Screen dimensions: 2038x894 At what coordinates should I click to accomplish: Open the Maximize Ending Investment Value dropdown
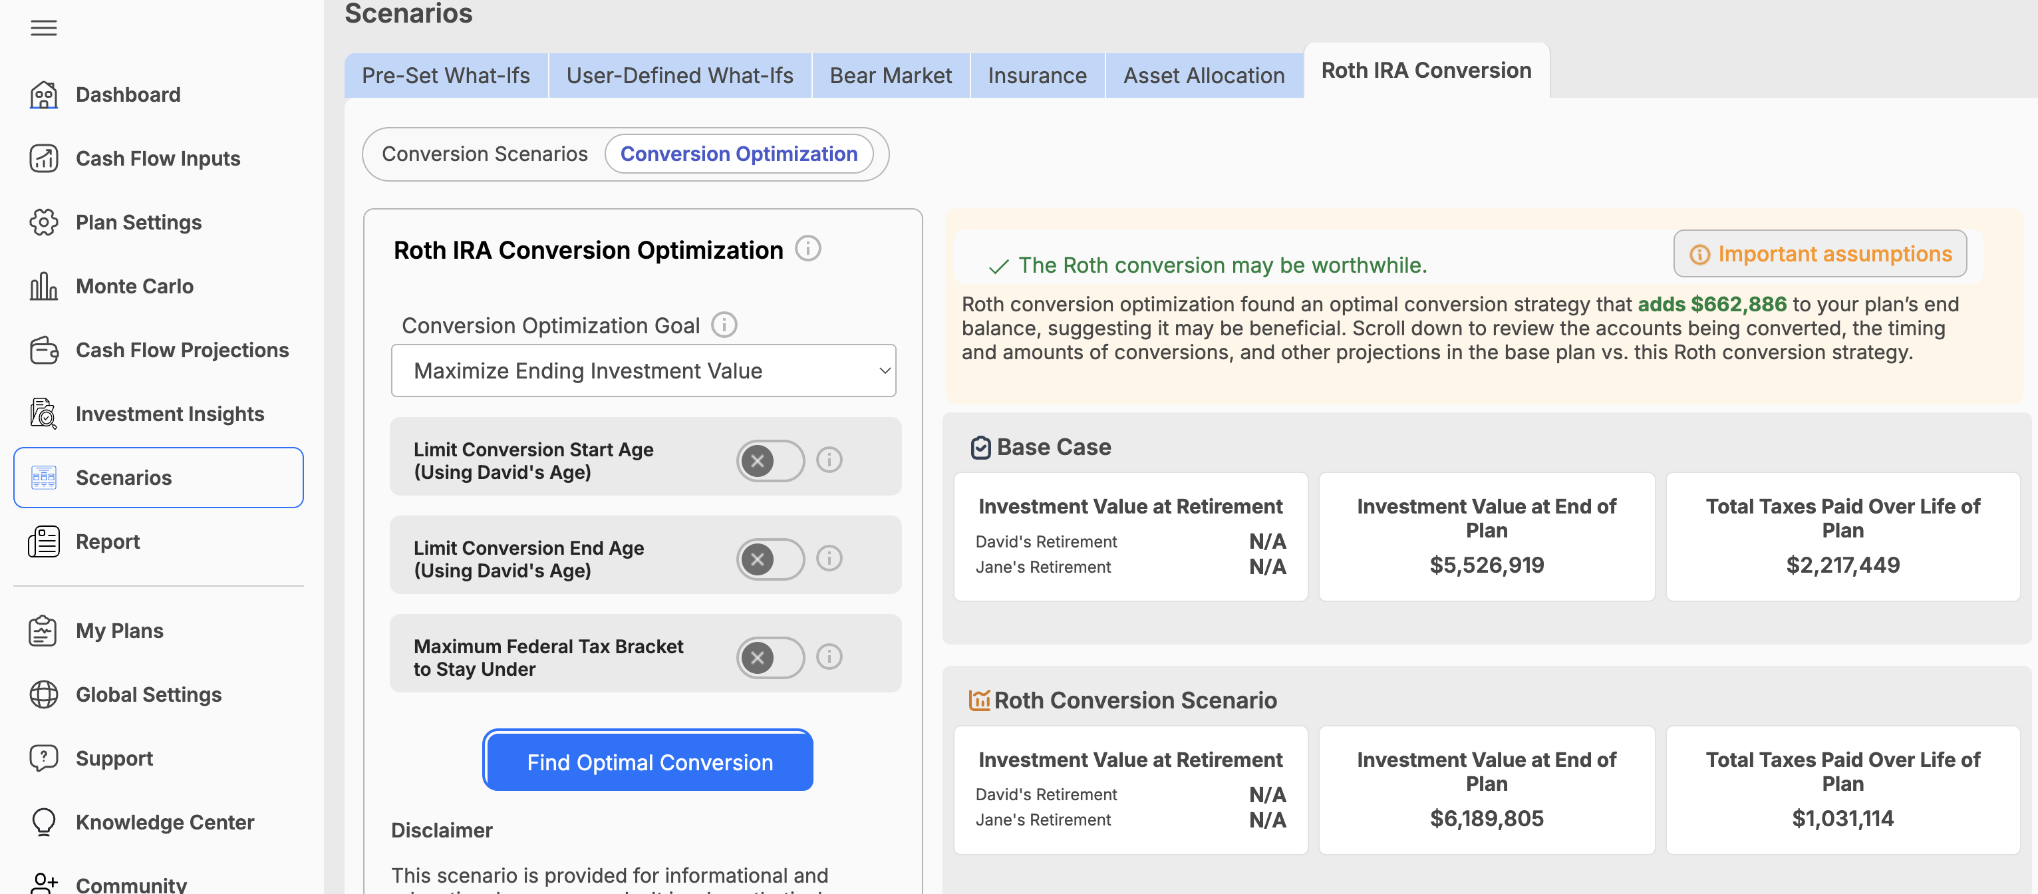pos(643,371)
